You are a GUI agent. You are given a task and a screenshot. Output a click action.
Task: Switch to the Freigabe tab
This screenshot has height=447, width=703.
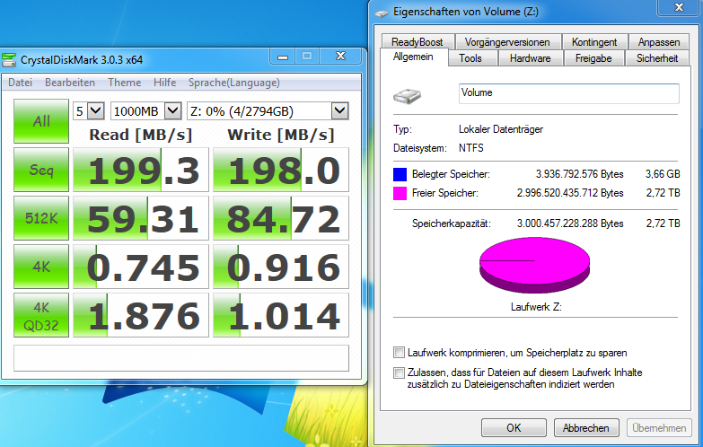click(593, 58)
